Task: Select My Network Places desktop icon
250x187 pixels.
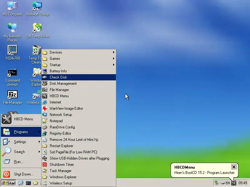Action: pos(12,32)
